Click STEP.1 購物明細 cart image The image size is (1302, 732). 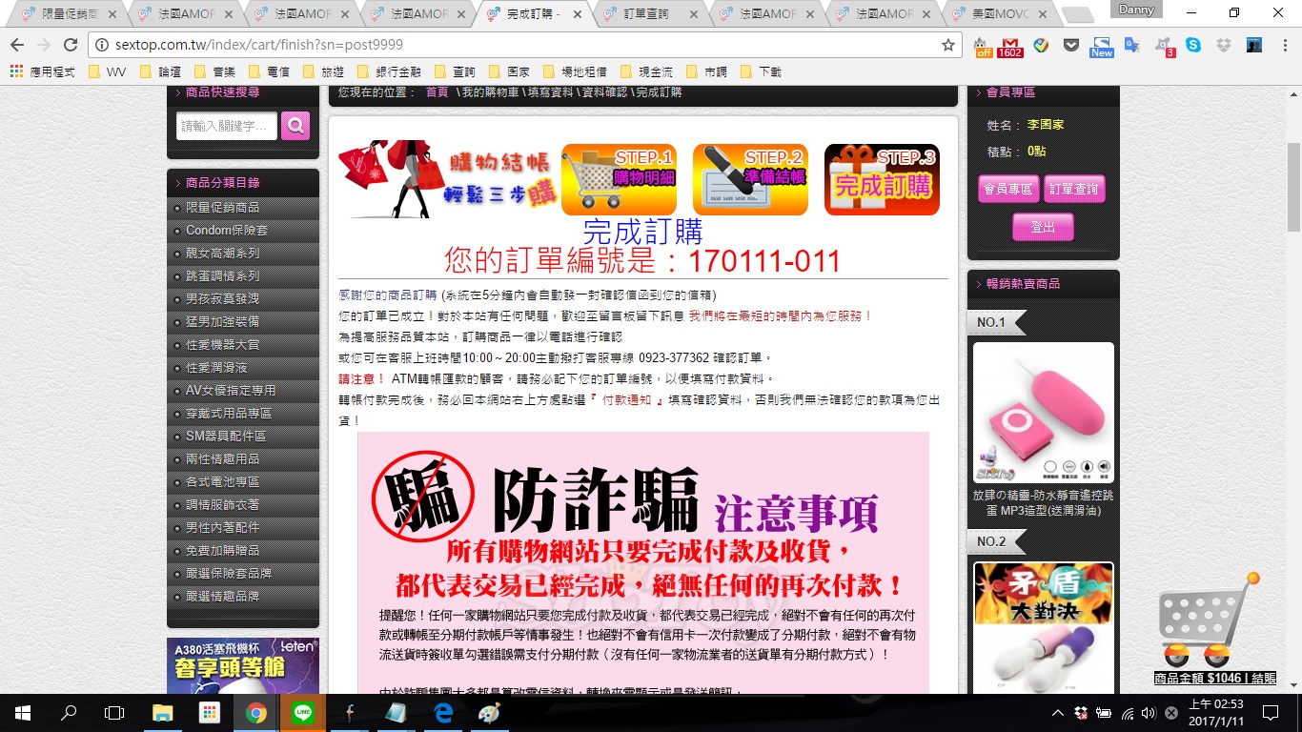(x=619, y=179)
